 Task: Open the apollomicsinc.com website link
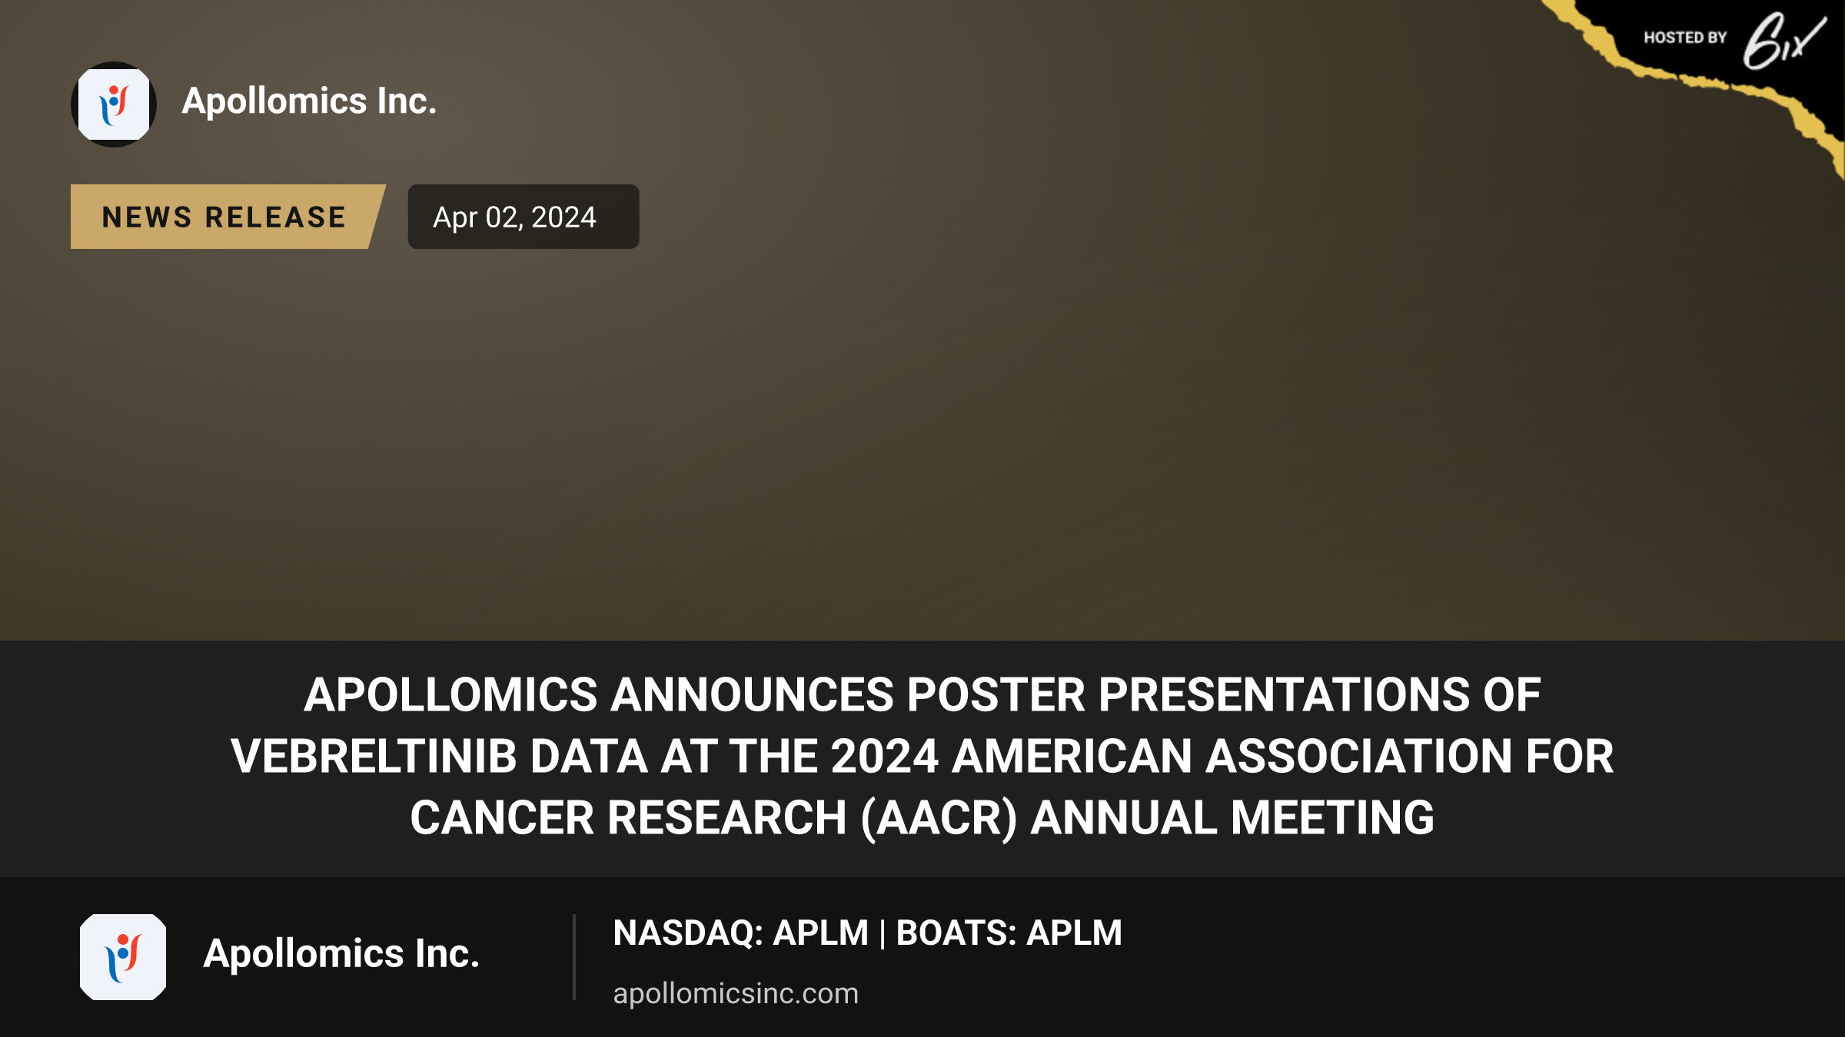click(736, 994)
